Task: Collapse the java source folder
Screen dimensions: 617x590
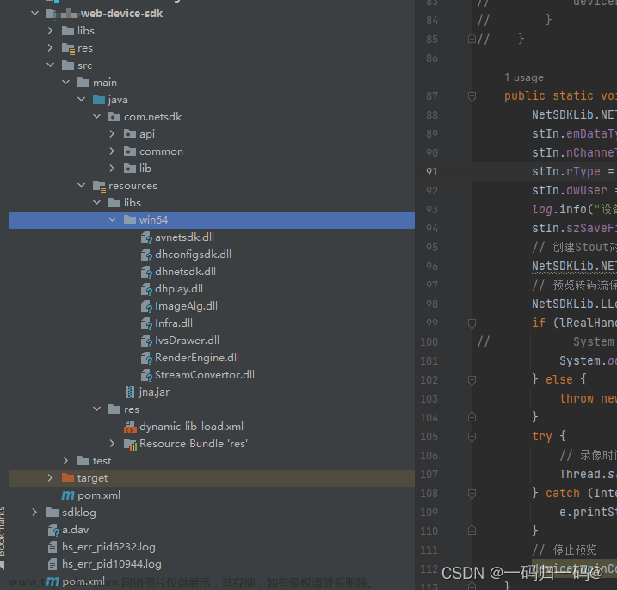Action: [x=82, y=100]
